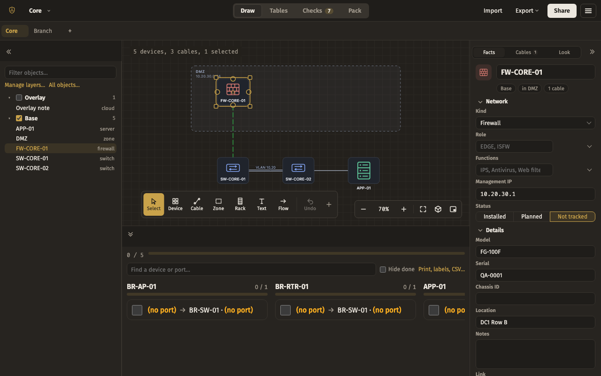This screenshot has height=376, width=601.
Task: Collapse the Overlay layer tree
Action: (9, 98)
